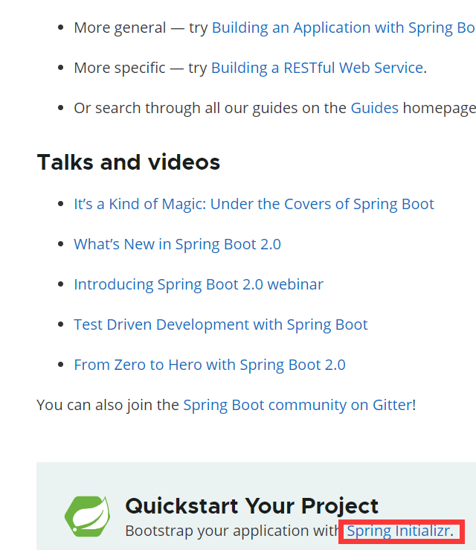Click the 'Or search through all our guides' text
The image size is (476, 550).
[210, 109]
